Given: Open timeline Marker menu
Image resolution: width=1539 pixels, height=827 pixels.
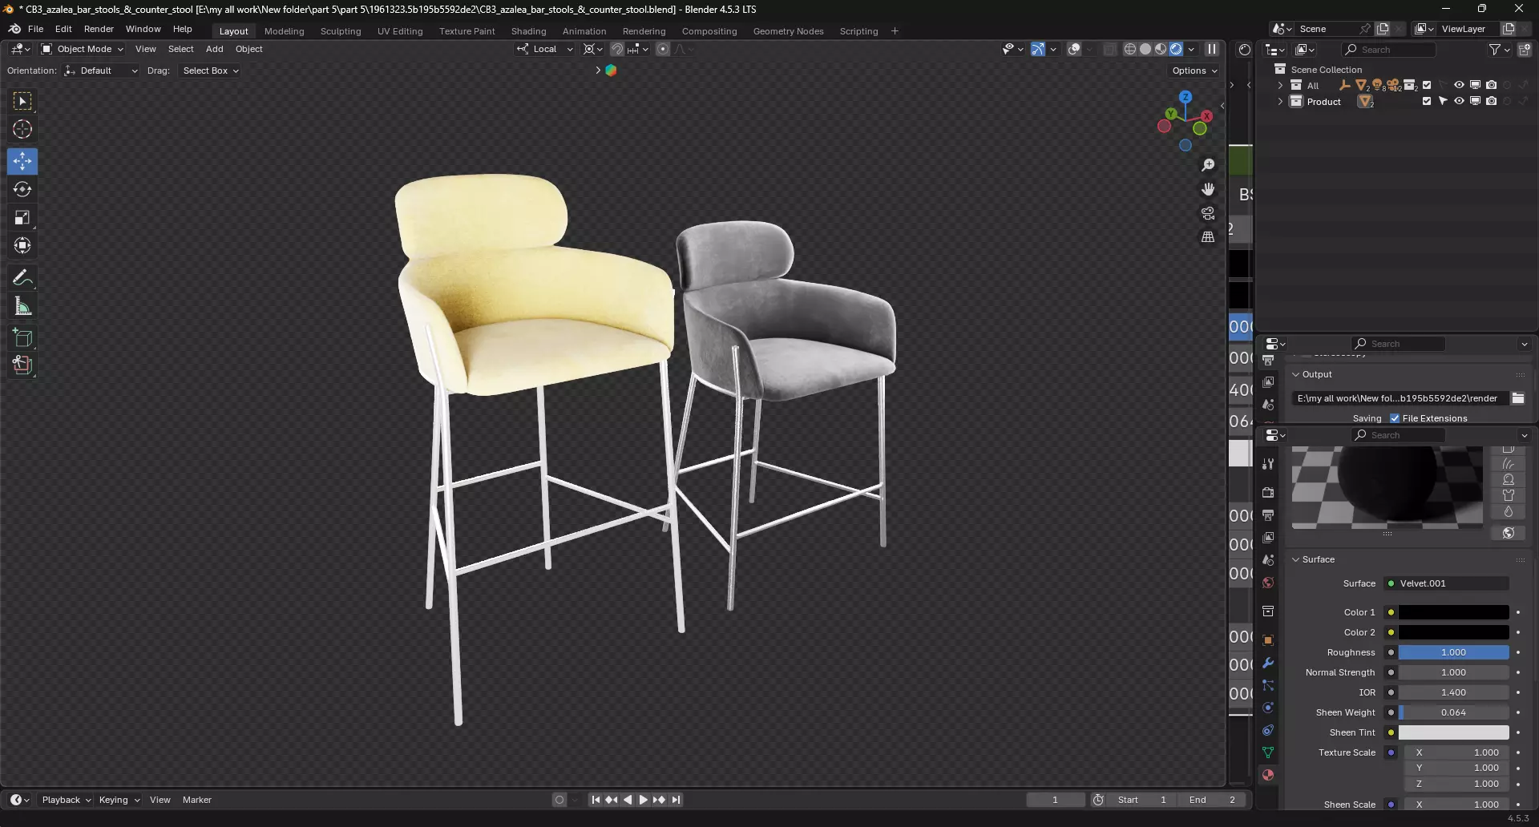Looking at the screenshot, I should point(196,800).
